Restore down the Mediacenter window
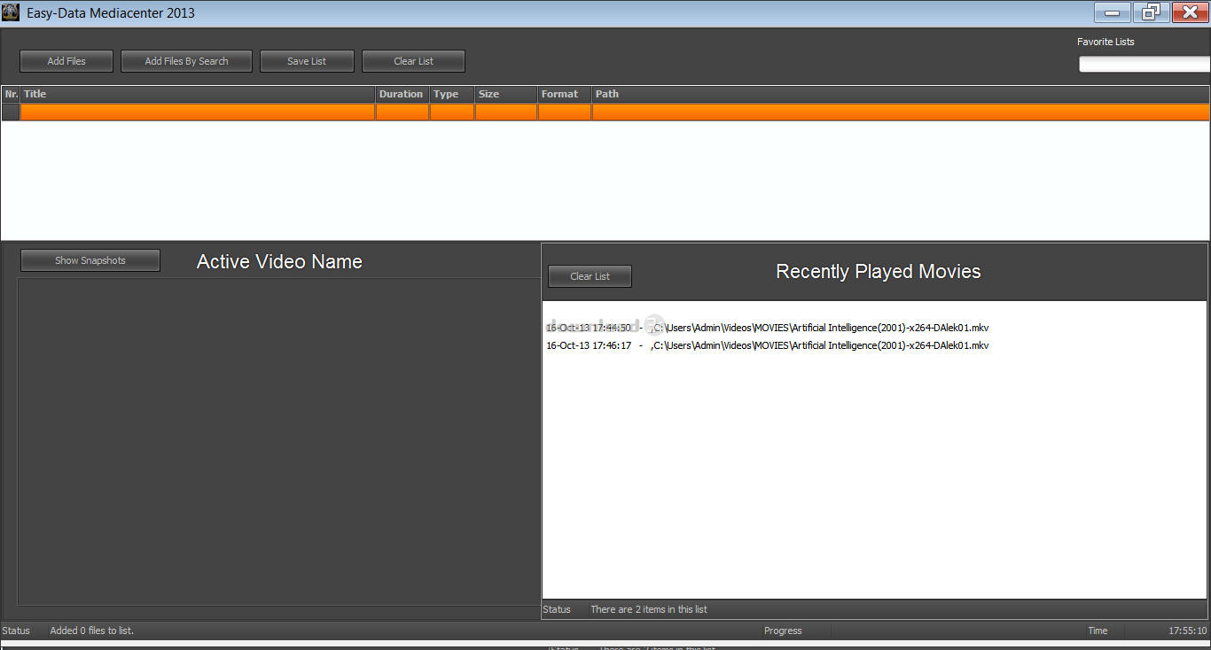Viewport: 1211px width, 650px height. [1151, 12]
